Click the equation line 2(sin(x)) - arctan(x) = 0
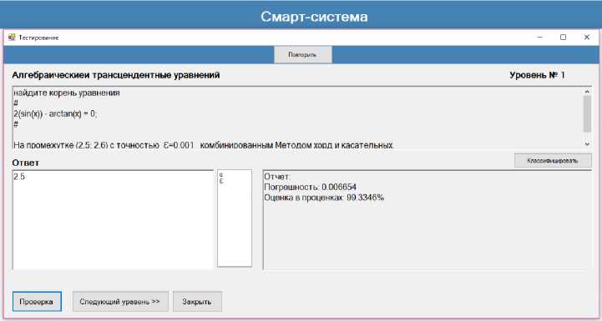602x321 pixels. tap(55, 114)
